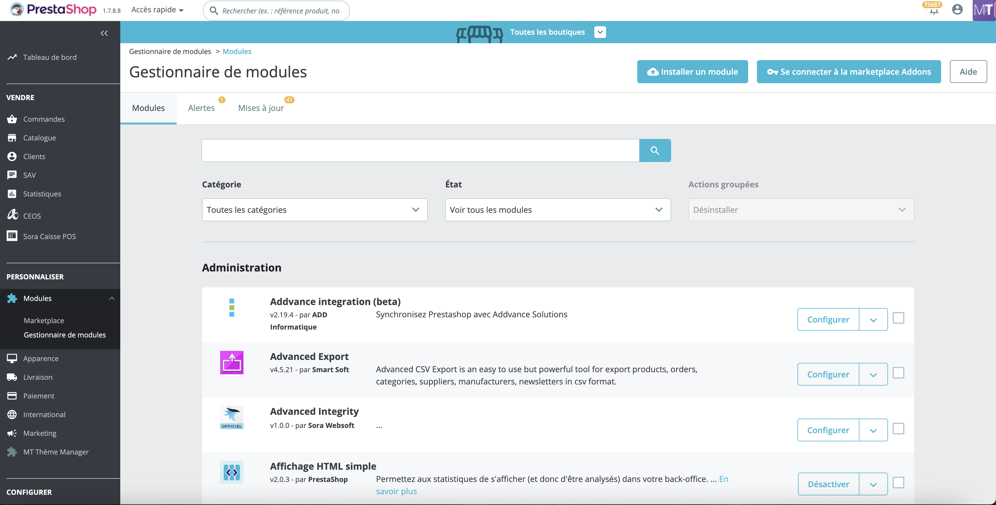
Task: Check the Advanced Export module checkbox
Action: pyautogui.click(x=898, y=373)
